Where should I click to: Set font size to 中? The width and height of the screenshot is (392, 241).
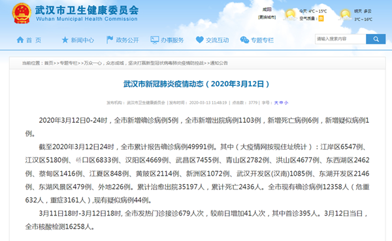281,103
